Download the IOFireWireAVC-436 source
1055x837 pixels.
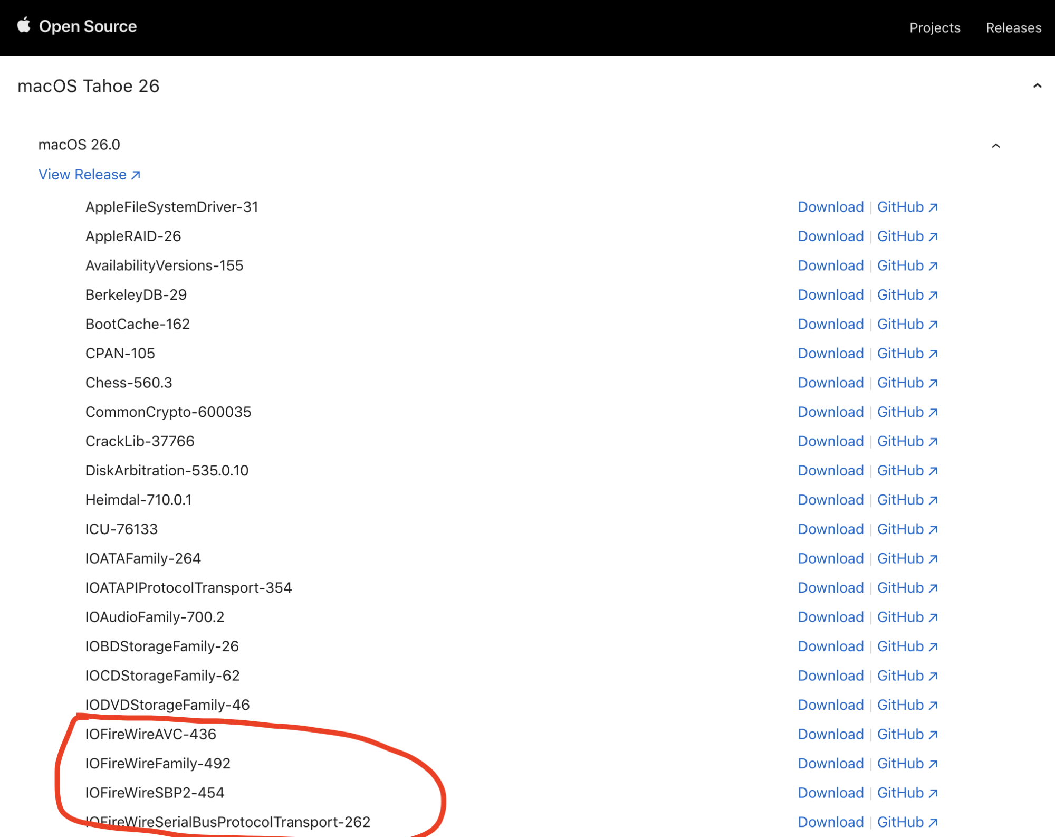(x=830, y=734)
